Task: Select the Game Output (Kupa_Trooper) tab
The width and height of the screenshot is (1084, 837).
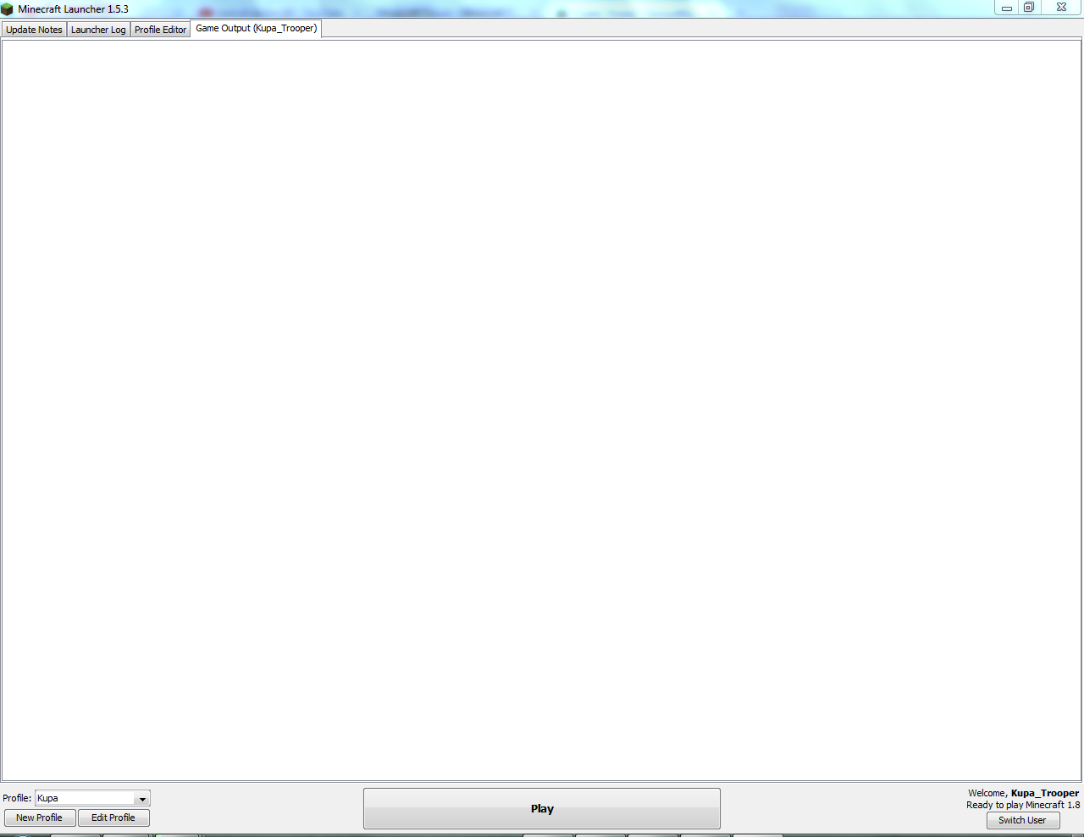Action: pyautogui.click(x=256, y=29)
